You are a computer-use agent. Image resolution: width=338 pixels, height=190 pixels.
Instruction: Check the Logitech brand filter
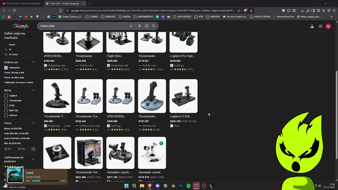click(6, 96)
